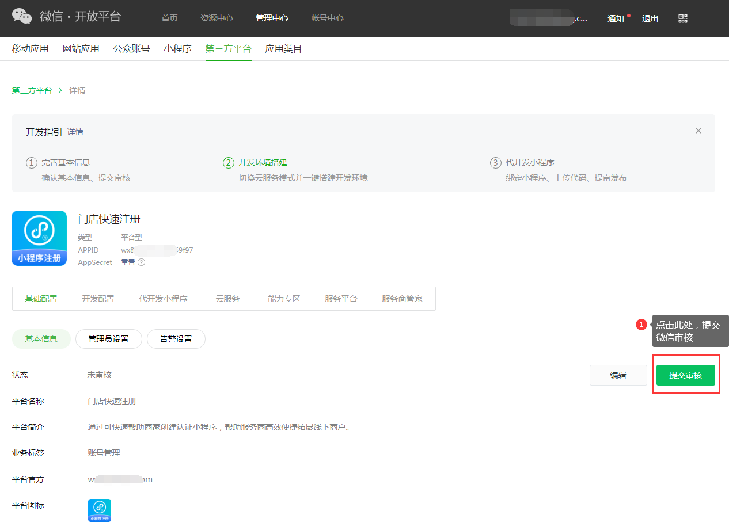Image resolution: width=729 pixels, height=530 pixels.
Task: Open the 服务商管家 tab
Action: 402,299
